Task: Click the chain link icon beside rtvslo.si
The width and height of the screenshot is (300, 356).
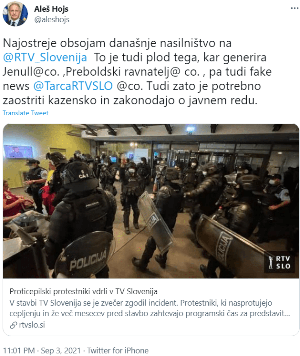Action: click(13, 325)
